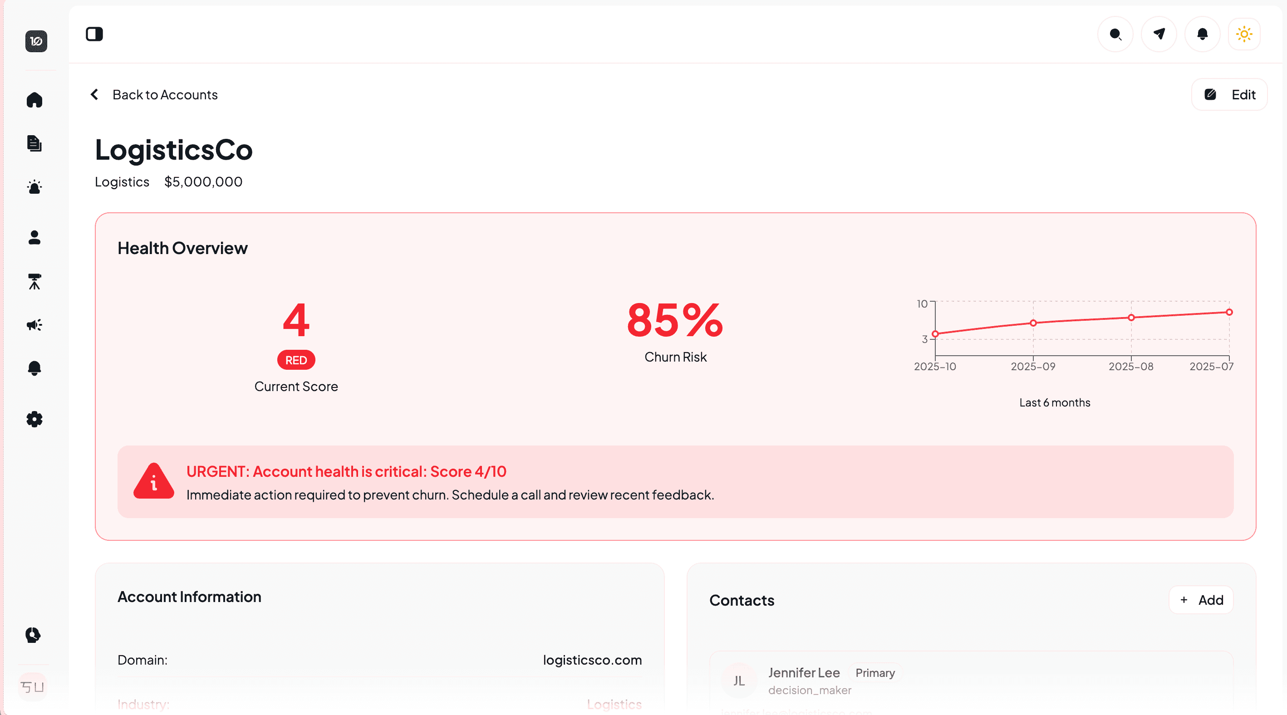Select the monitoring tripod icon in sidebar
Screen dimensions: 1287x715
point(34,282)
